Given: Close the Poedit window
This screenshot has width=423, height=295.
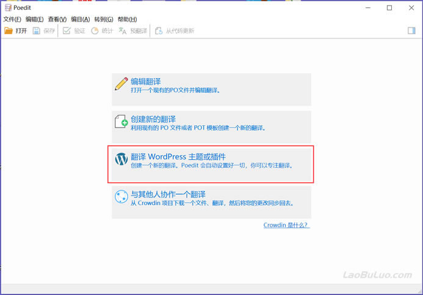Looking at the screenshot, I should [411, 8].
